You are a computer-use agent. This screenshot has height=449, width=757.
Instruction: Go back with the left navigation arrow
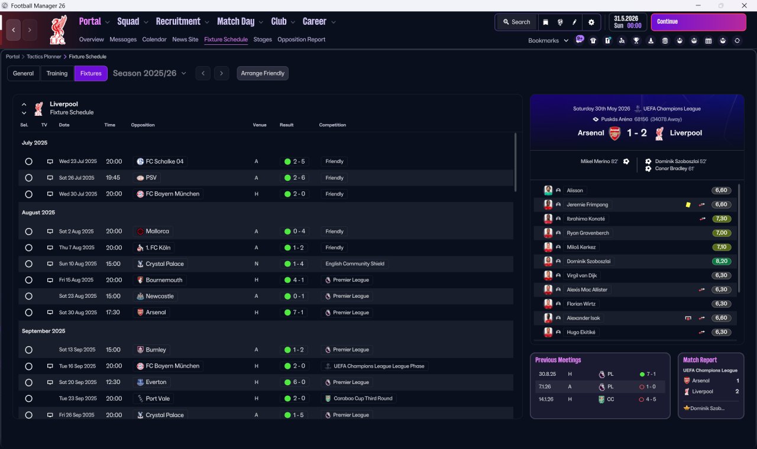pos(14,30)
